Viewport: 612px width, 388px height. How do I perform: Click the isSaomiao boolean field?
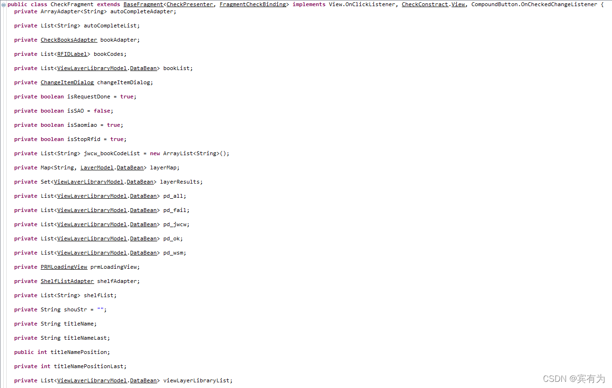coord(82,125)
